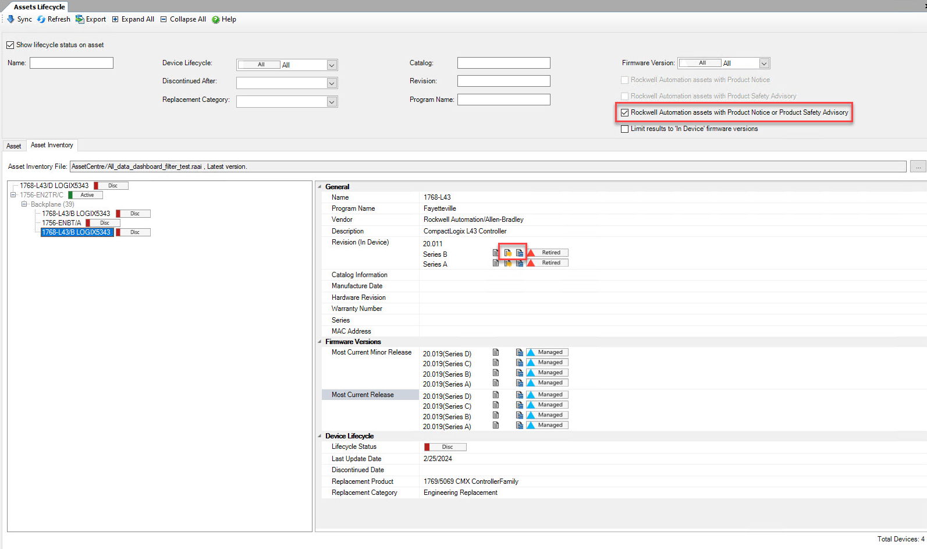The width and height of the screenshot is (927, 549).
Task: Click the green Active badge next to 1756-EN2TR/C
Action: tap(86, 195)
